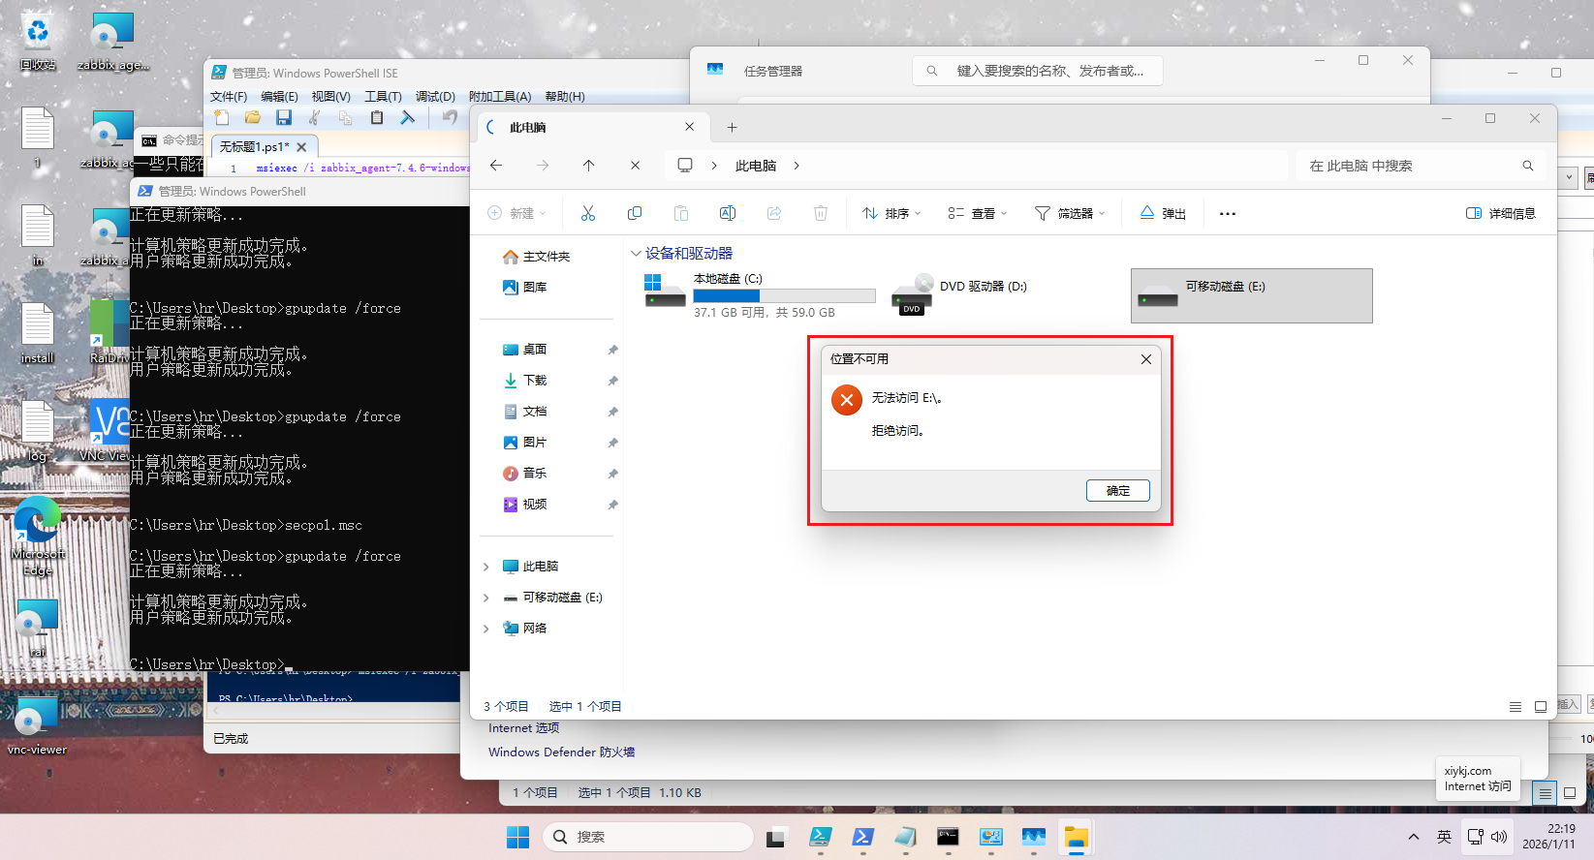Click the 在 此电脑 中搜索 search box
This screenshot has width=1594, height=860.
1421,166
